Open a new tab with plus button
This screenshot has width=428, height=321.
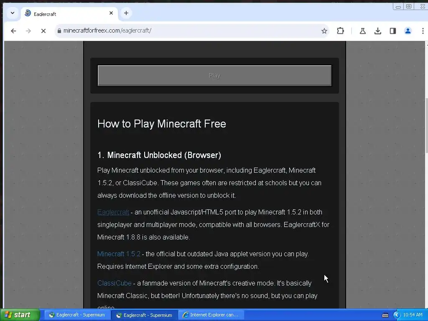(x=126, y=13)
